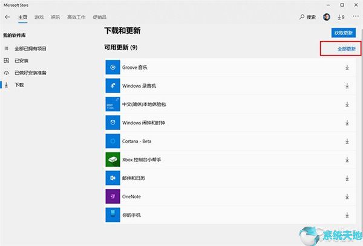Click the 获取更新 button
The image size is (363, 246).
click(x=343, y=33)
